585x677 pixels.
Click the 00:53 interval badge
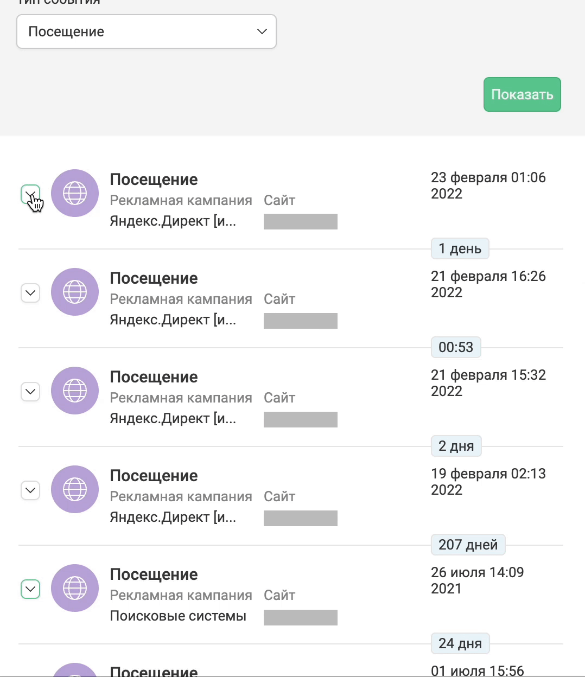click(456, 347)
